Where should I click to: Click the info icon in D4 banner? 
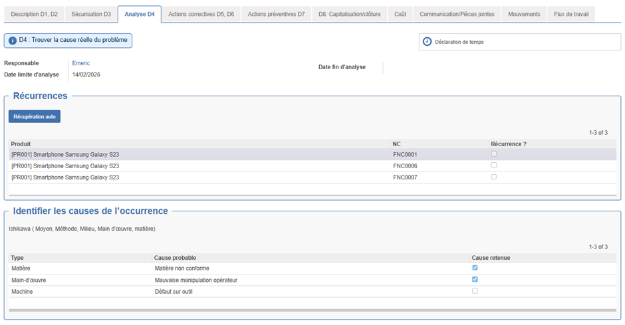[x=12, y=41]
